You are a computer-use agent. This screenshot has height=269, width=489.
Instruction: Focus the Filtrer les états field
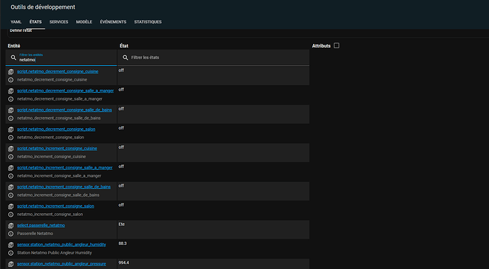[213, 57]
